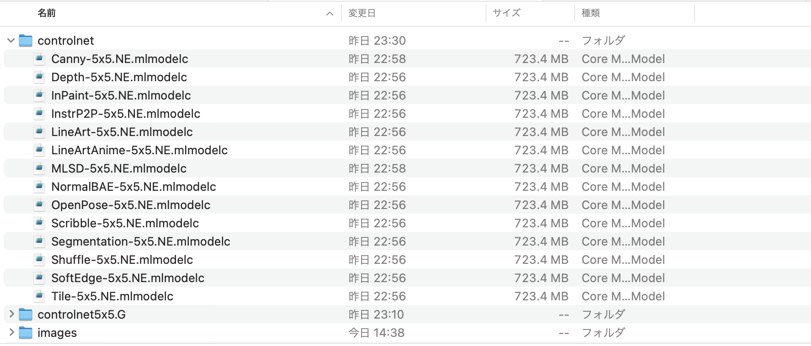Select the MLSD-5x5.NE.mlmodelc file name
The width and height of the screenshot is (811, 346).
coord(118,168)
